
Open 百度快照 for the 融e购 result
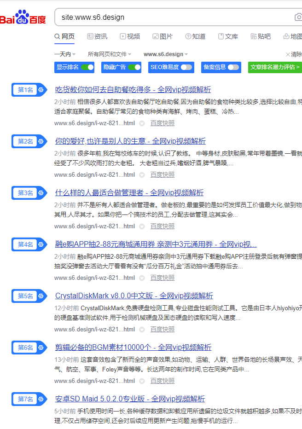click(162, 278)
